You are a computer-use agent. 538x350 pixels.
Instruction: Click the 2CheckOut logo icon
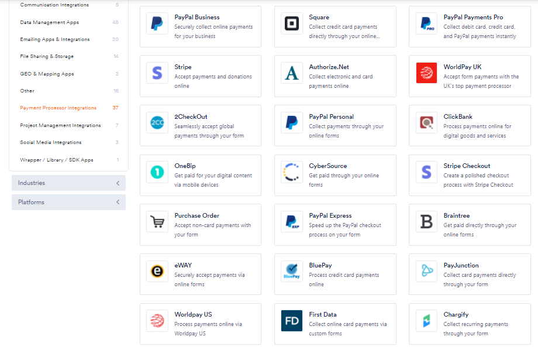pyautogui.click(x=157, y=123)
